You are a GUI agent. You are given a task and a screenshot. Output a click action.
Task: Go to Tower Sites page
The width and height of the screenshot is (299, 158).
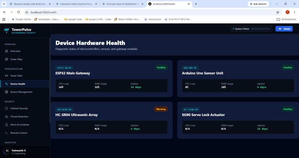point(25,76)
